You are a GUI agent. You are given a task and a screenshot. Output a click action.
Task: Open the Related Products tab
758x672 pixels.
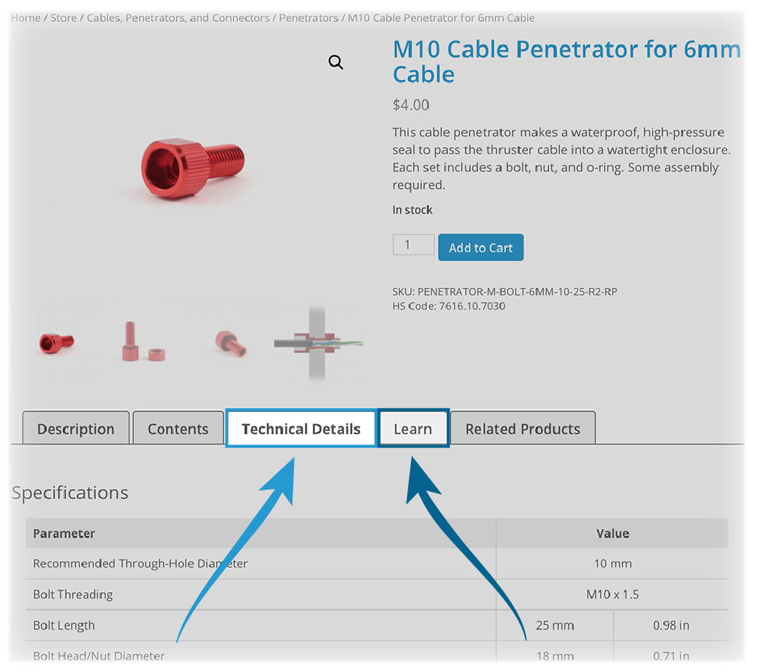point(522,429)
